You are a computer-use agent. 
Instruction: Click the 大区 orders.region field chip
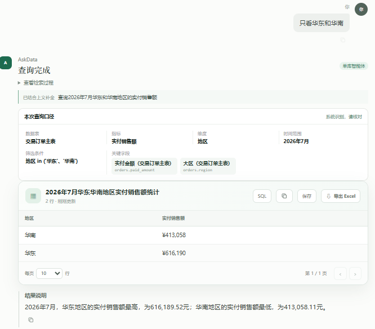pos(208,166)
